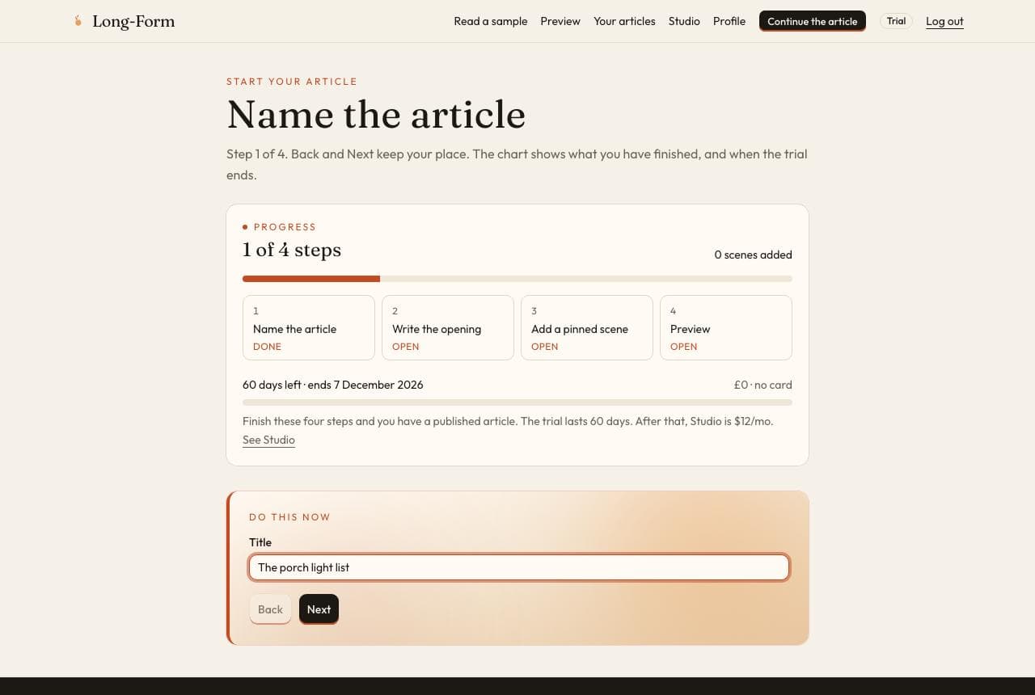Open the Long-Form home title
The height and width of the screenshot is (695, 1035).
[x=133, y=21]
